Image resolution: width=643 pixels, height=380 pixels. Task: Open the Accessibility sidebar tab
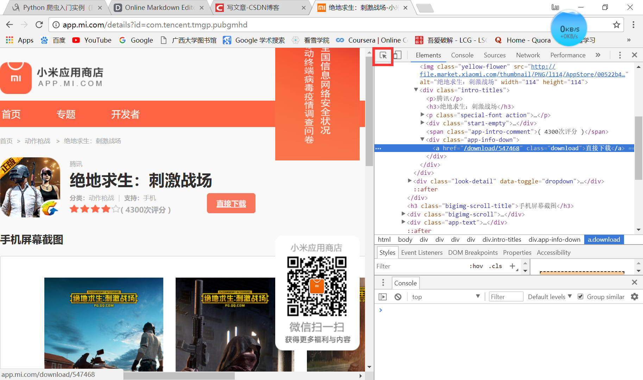click(553, 252)
